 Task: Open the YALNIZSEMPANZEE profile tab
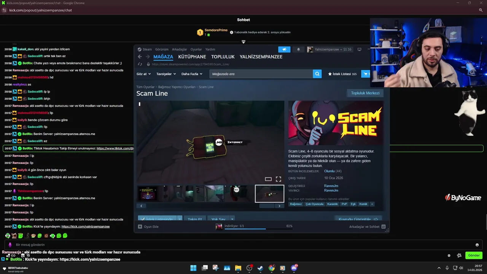261,57
